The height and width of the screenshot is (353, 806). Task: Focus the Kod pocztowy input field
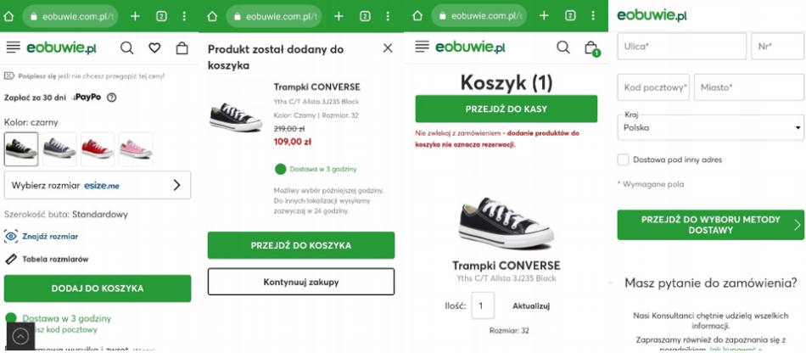pyautogui.click(x=653, y=87)
